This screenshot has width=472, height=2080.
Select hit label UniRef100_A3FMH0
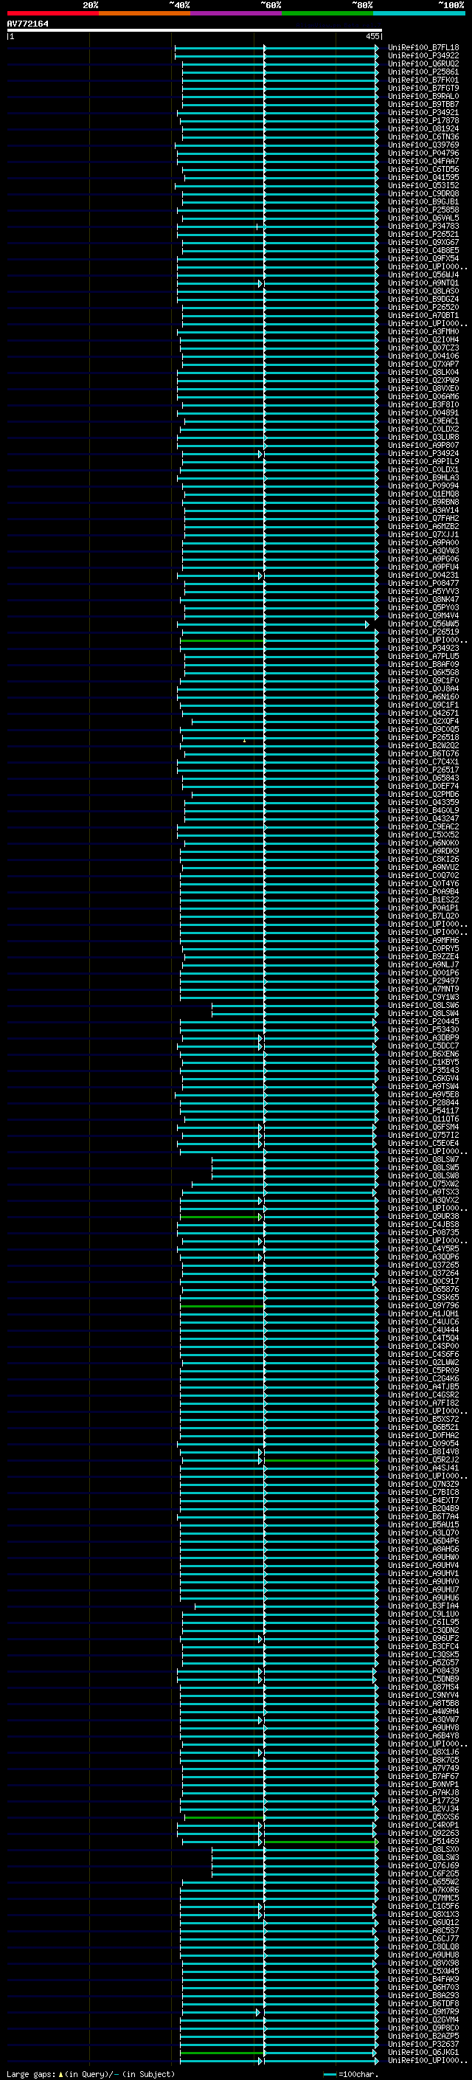pos(423,332)
